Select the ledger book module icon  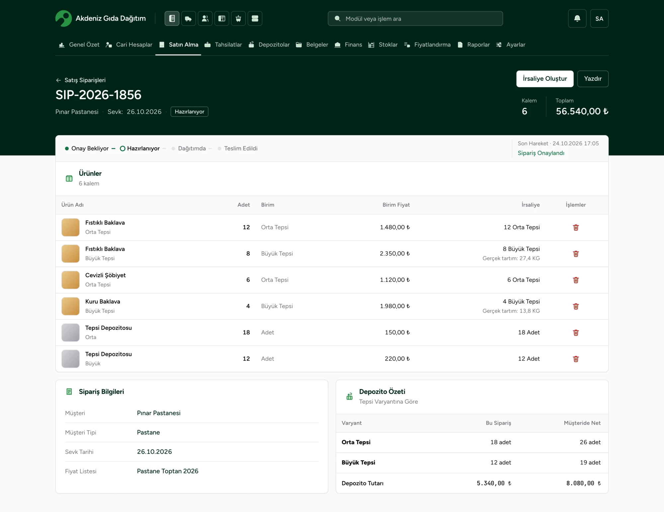click(172, 19)
